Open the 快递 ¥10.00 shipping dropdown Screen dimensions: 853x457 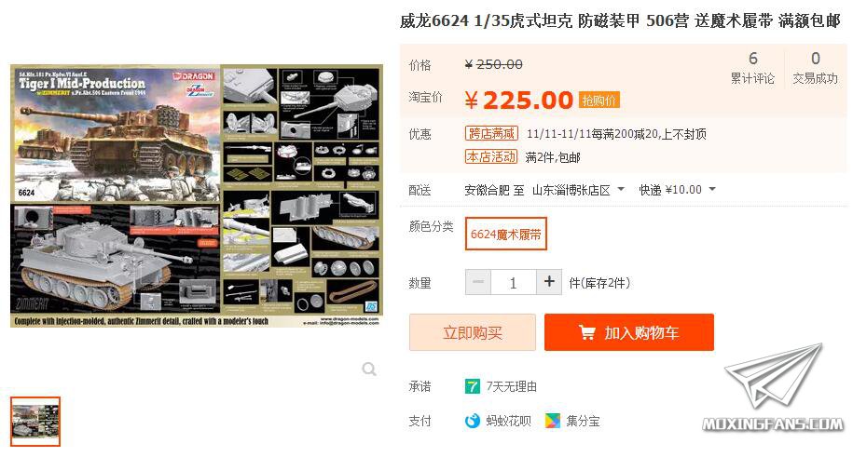(678, 190)
